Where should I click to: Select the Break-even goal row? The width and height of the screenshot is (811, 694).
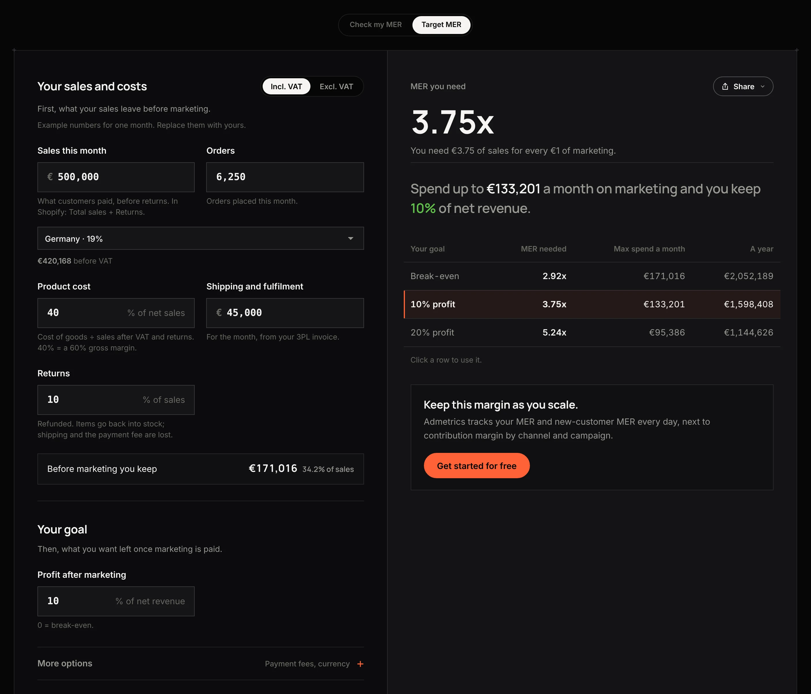pyautogui.click(x=592, y=276)
